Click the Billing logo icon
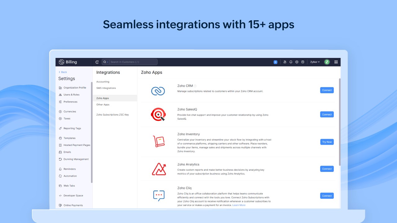Screen dimensions: 397x223 click(x=61, y=62)
